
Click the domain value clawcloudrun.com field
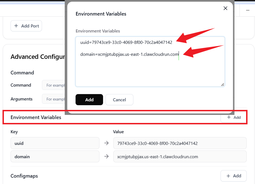click(180, 157)
